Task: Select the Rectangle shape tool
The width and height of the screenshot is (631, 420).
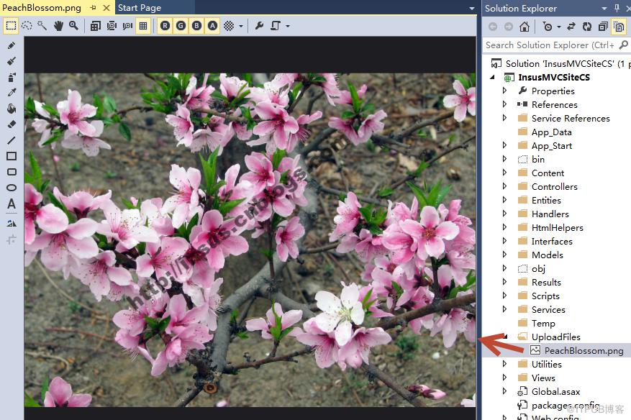Action: point(12,156)
